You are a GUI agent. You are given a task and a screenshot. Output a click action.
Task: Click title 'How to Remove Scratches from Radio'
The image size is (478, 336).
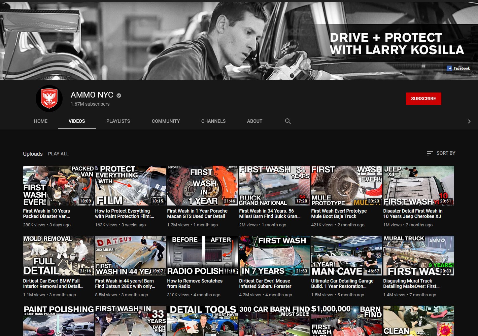(x=195, y=284)
